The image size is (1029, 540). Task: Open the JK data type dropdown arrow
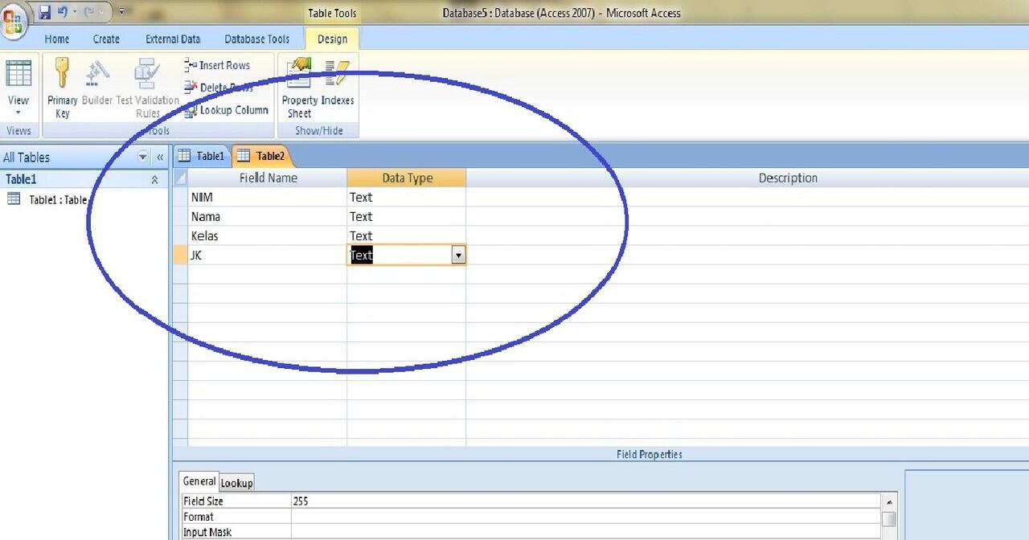pos(458,256)
